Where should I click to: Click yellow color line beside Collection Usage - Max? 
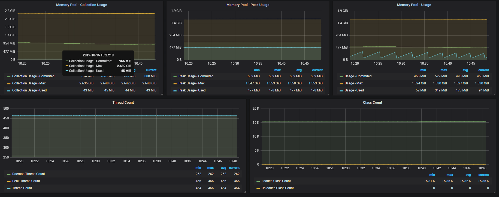[9, 84]
